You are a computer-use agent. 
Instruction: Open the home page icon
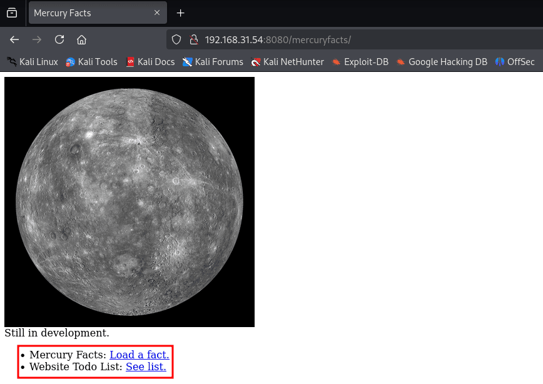point(81,40)
